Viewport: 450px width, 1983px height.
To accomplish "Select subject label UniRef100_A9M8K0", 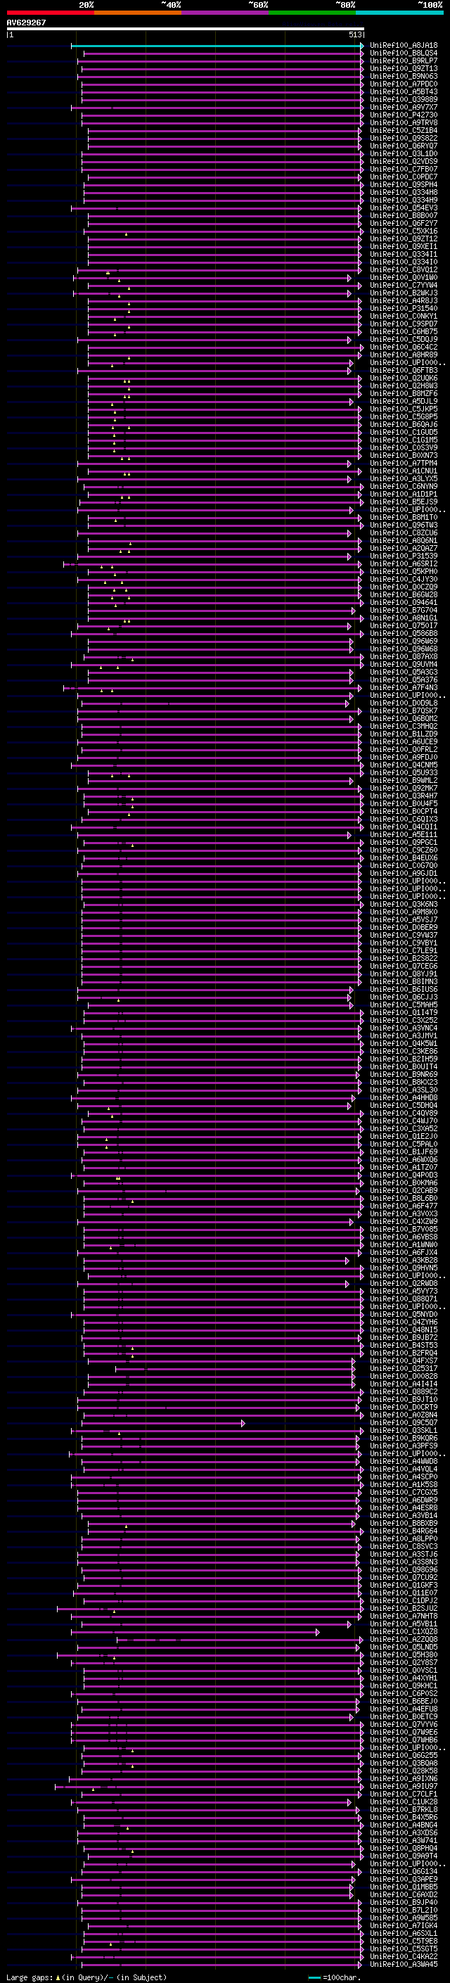I will pos(404,912).
